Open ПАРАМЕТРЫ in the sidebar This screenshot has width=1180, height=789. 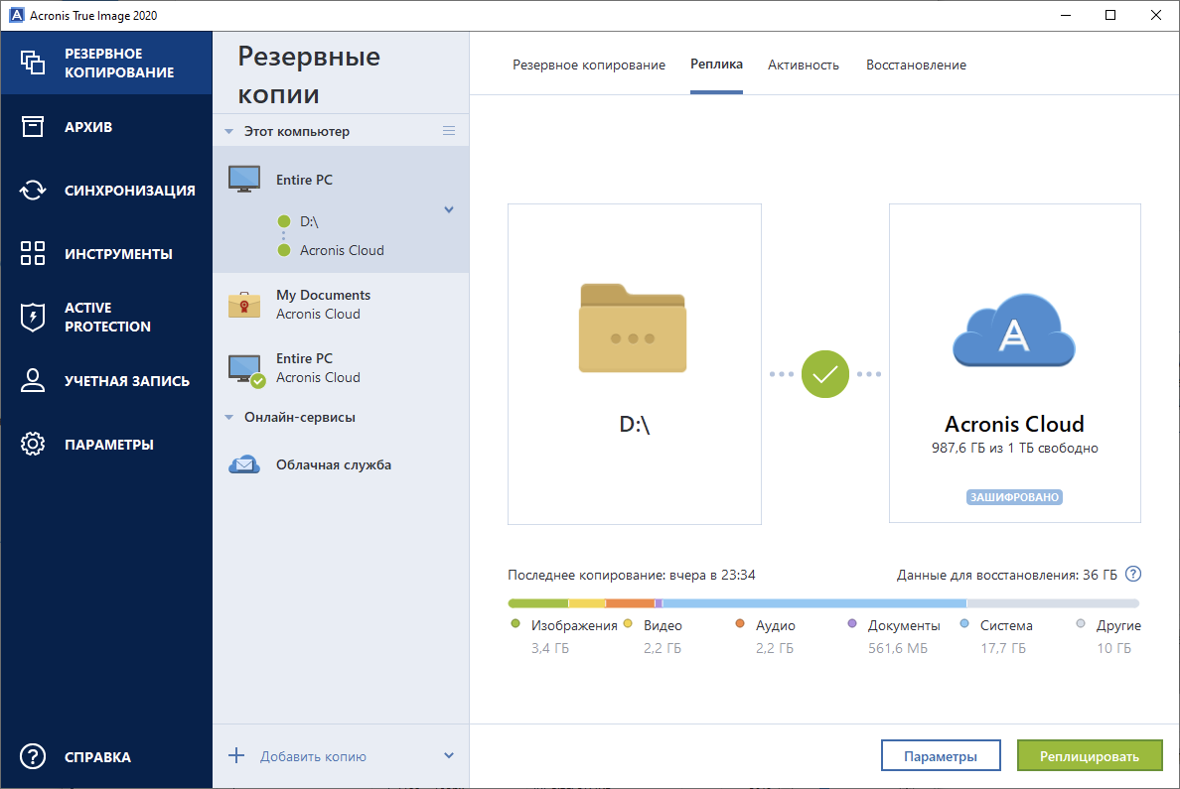coord(106,444)
